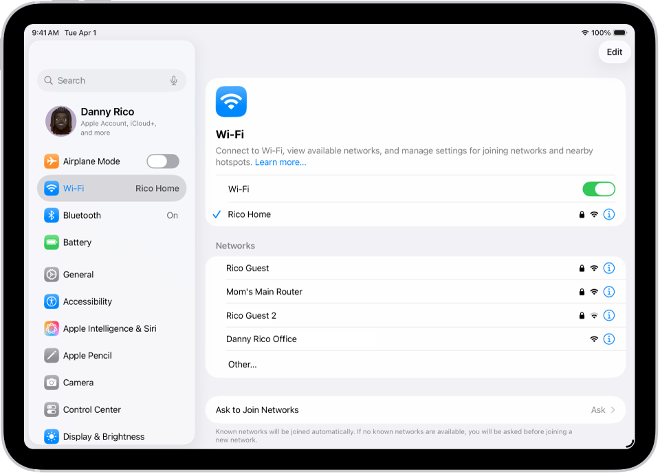
Task: Select Wi-Fi in the settings sidebar
Action: [111, 188]
